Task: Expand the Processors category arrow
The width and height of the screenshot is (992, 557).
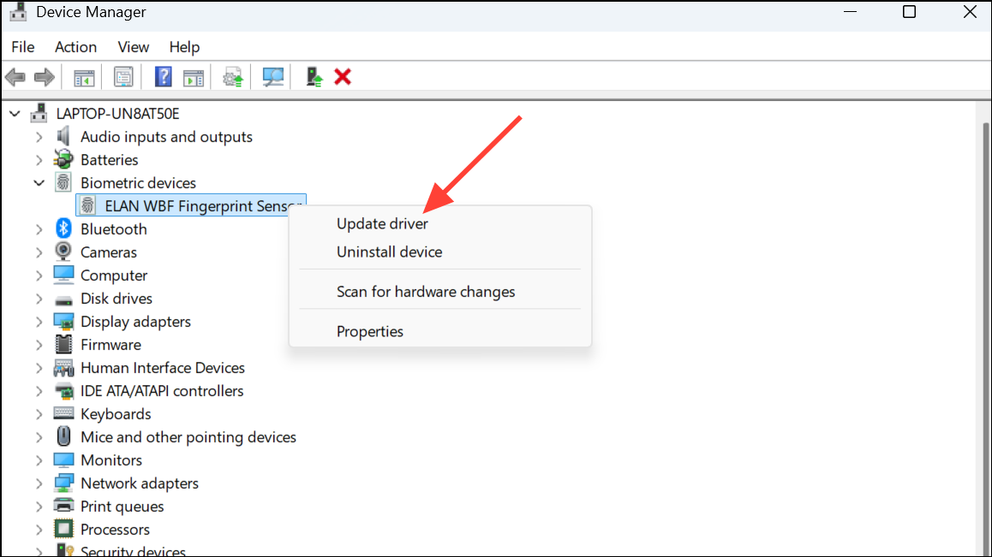Action: click(x=39, y=530)
